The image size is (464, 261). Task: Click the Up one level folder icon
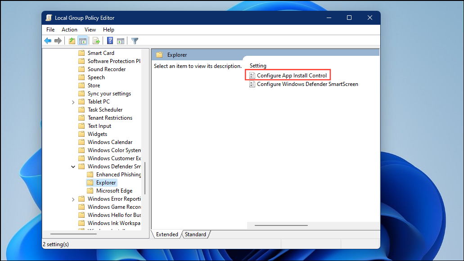click(x=72, y=40)
